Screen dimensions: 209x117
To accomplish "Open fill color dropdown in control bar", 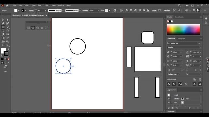I will click(x=19, y=10).
